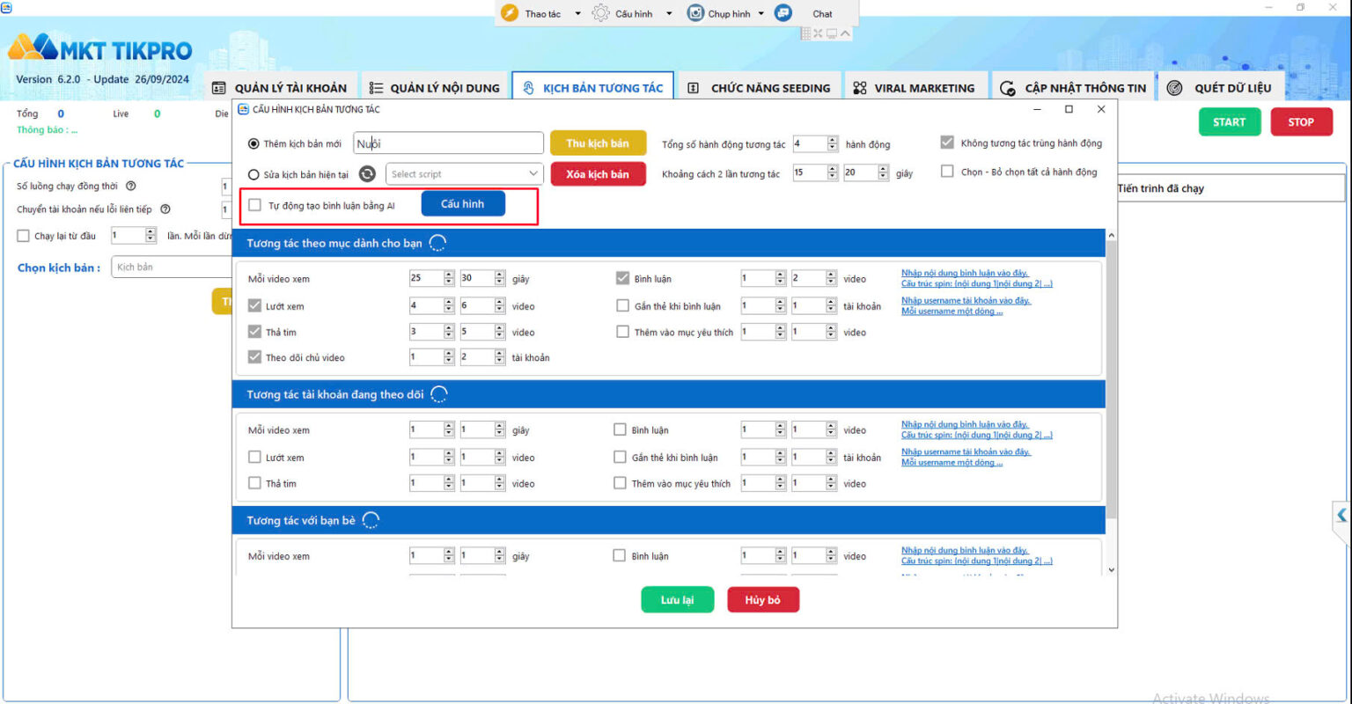Enable Tự động tạo bình luận bằng AI checkbox
The width and height of the screenshot is (1352, 704).
[x=254, y=205]
